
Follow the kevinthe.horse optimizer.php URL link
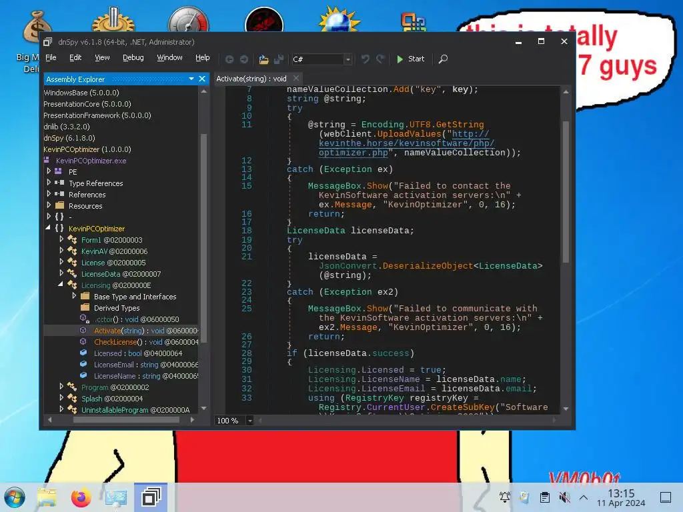coord(406,143)
